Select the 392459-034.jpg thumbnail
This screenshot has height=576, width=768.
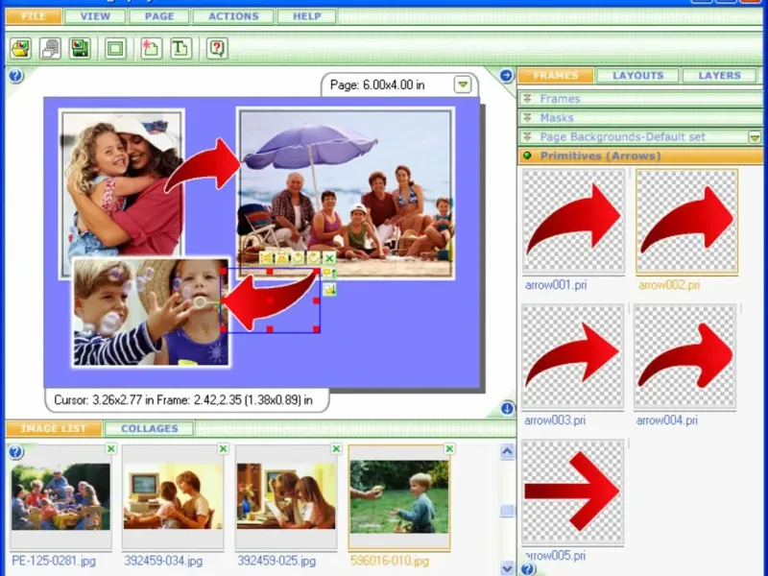pos(173,496)
